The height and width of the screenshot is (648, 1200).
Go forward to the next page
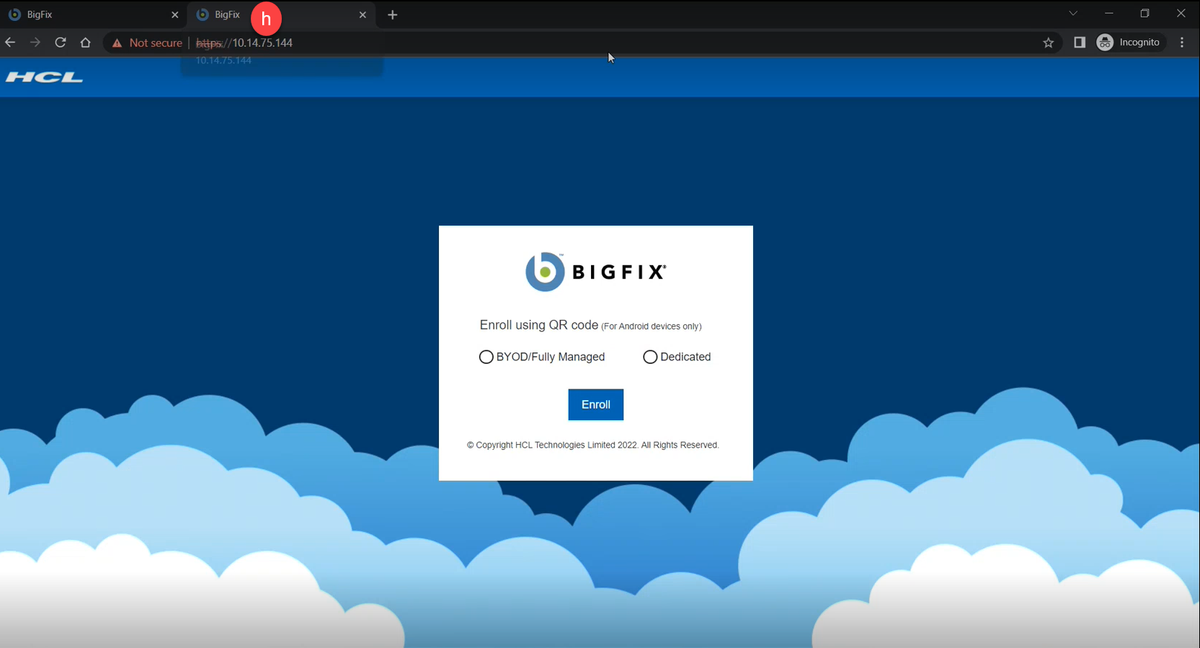click(35, 43)
